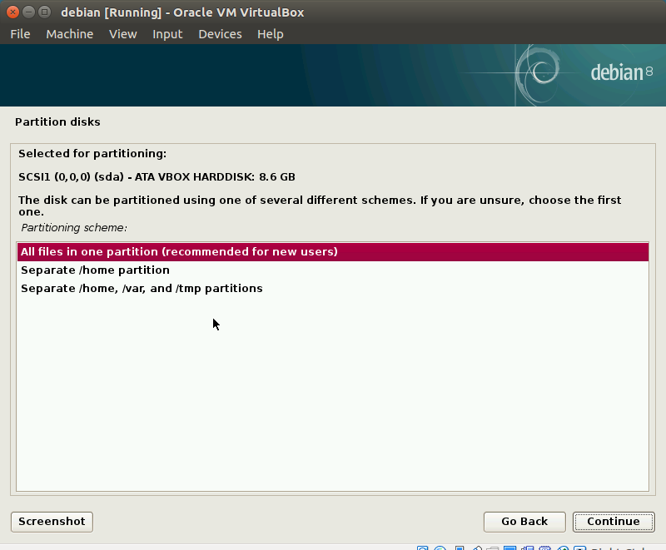Click the Partition disks heading
The height and width of the screenshot is (550, 666).
pyautogui.click(x=57, y=121)
